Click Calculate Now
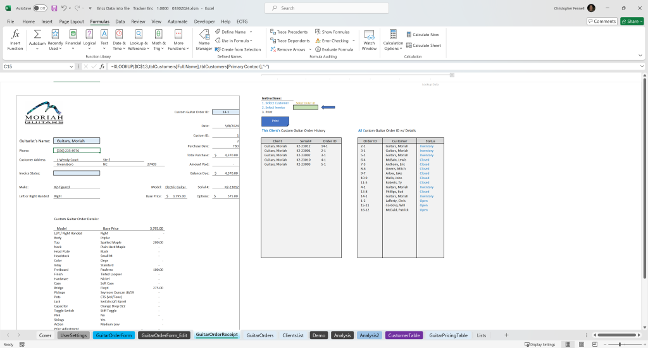Screen dimensions: 648x348 point(422,35)
